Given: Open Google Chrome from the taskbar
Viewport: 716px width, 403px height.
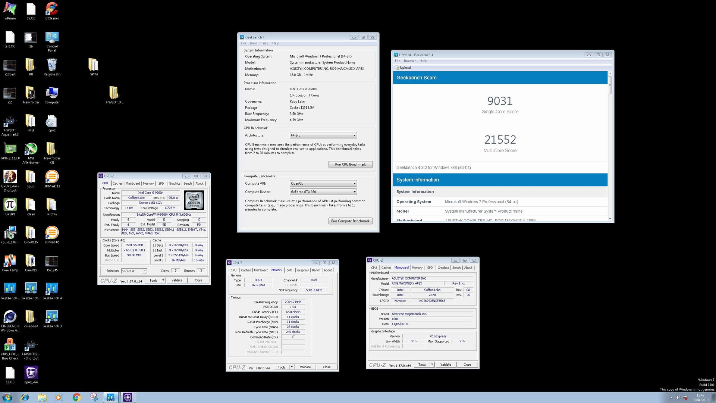Looking at the screenshot, I should coord(76,397).
